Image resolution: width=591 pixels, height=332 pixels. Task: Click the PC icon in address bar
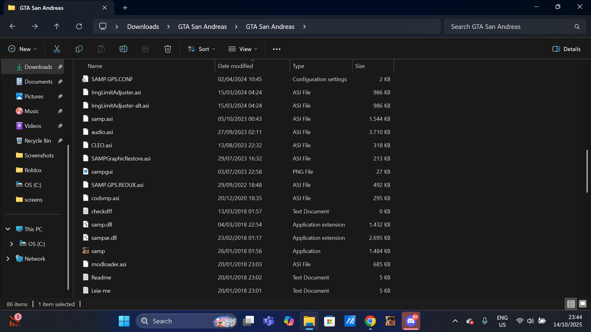tap(103, 27)
